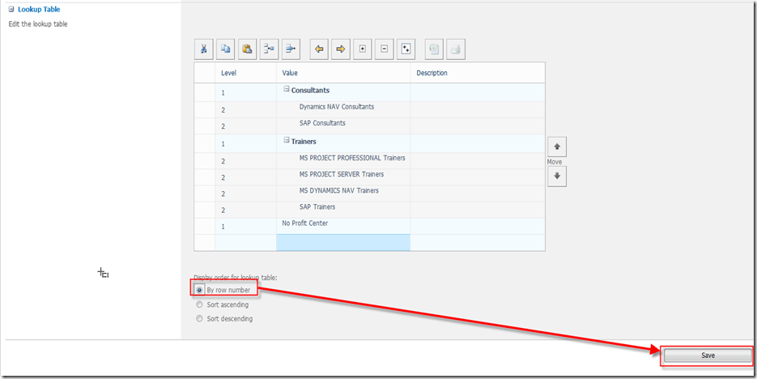757x379 pixels.
Task: Click the Paste clipboard icon
Action: (x=248, y=49)
